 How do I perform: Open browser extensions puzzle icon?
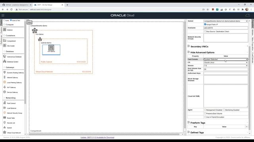(242, 9)
